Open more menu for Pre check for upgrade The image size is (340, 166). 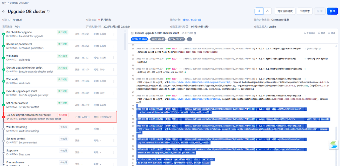[114, 34]
